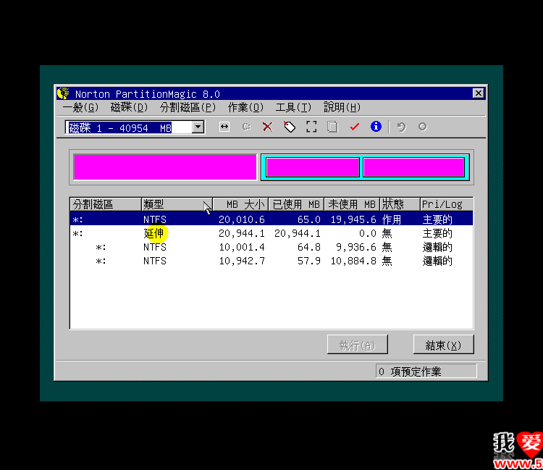Screen dimensions: 543x470
Task: Click the red checkmark check partition icon
Action: pos(354,127)
